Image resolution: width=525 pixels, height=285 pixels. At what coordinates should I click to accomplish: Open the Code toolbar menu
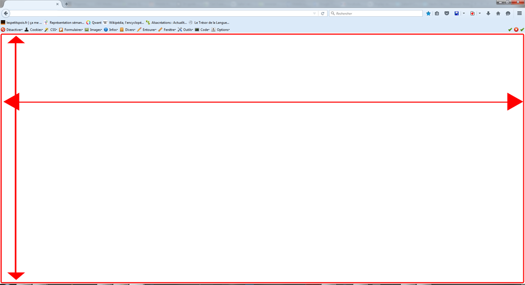pos(202,29)
